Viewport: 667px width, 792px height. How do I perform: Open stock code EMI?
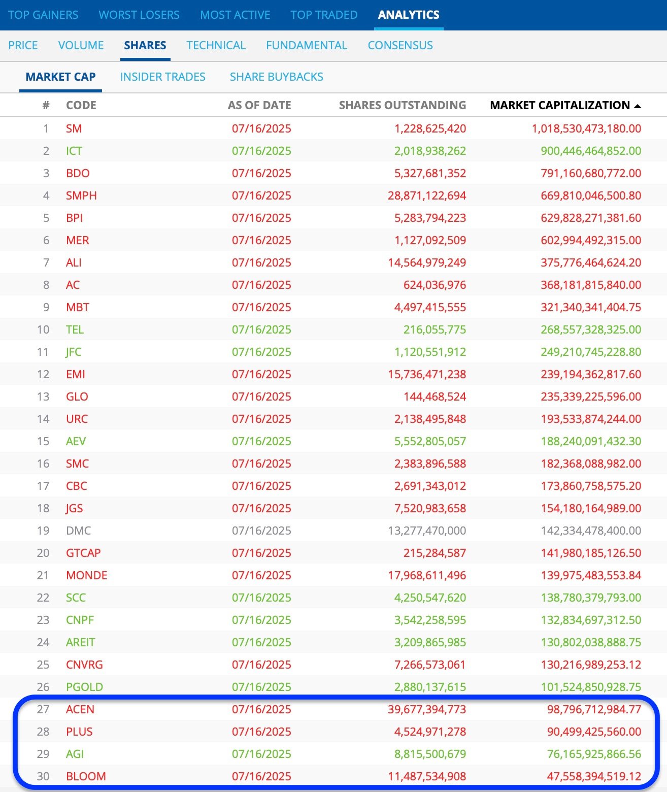(x=76, y=374)
